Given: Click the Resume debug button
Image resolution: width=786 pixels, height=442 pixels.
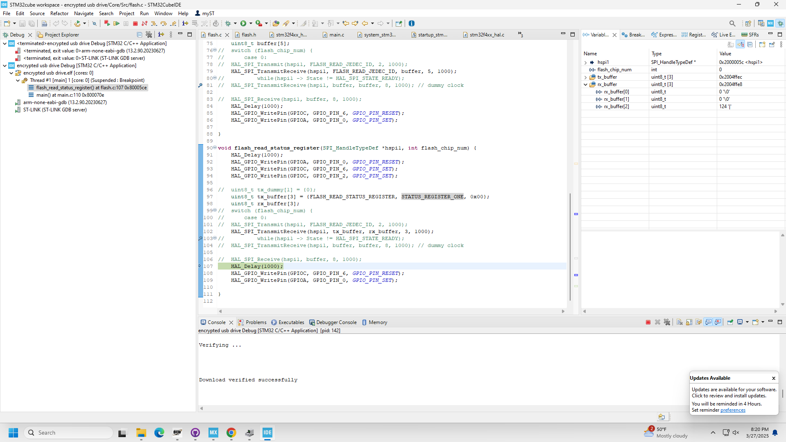Looking at the screenshot, I should (117, 23).
